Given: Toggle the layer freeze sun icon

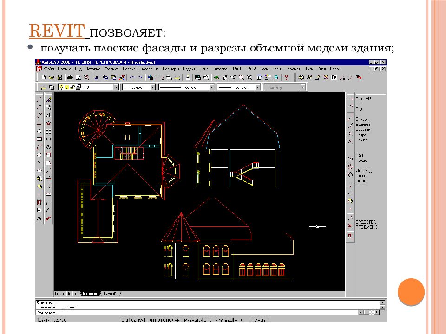Looking at the screenshot, I should tap(67, 87).
